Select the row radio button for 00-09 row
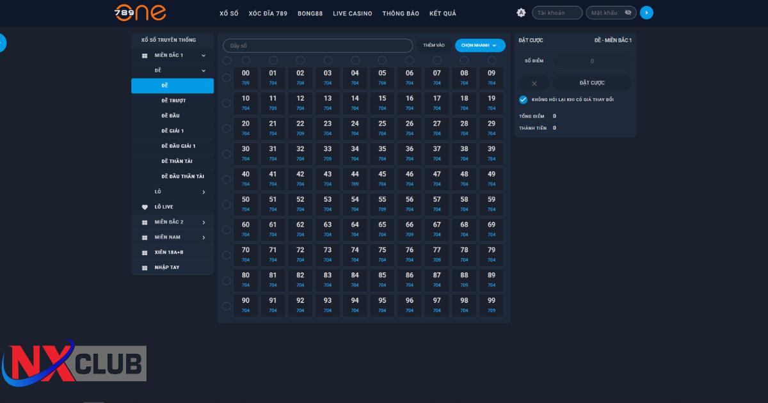768x403 pixels. 227,78
